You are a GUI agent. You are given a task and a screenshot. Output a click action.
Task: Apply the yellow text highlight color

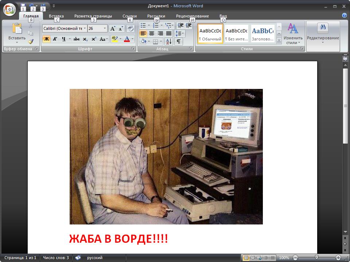pos(114,39)
